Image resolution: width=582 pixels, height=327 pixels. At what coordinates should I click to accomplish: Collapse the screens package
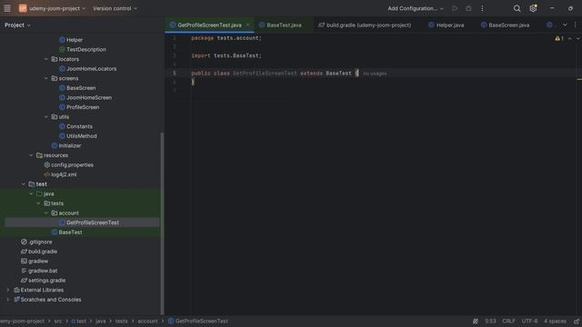(46, 78)
